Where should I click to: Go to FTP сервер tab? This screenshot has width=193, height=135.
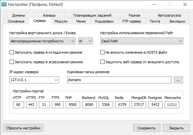click(x=132, y=21)
